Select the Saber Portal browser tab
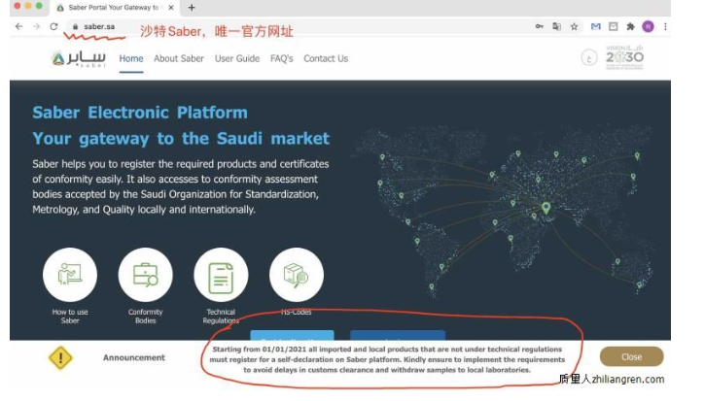The width and height of the screenshot is (704, 401). 114,8
